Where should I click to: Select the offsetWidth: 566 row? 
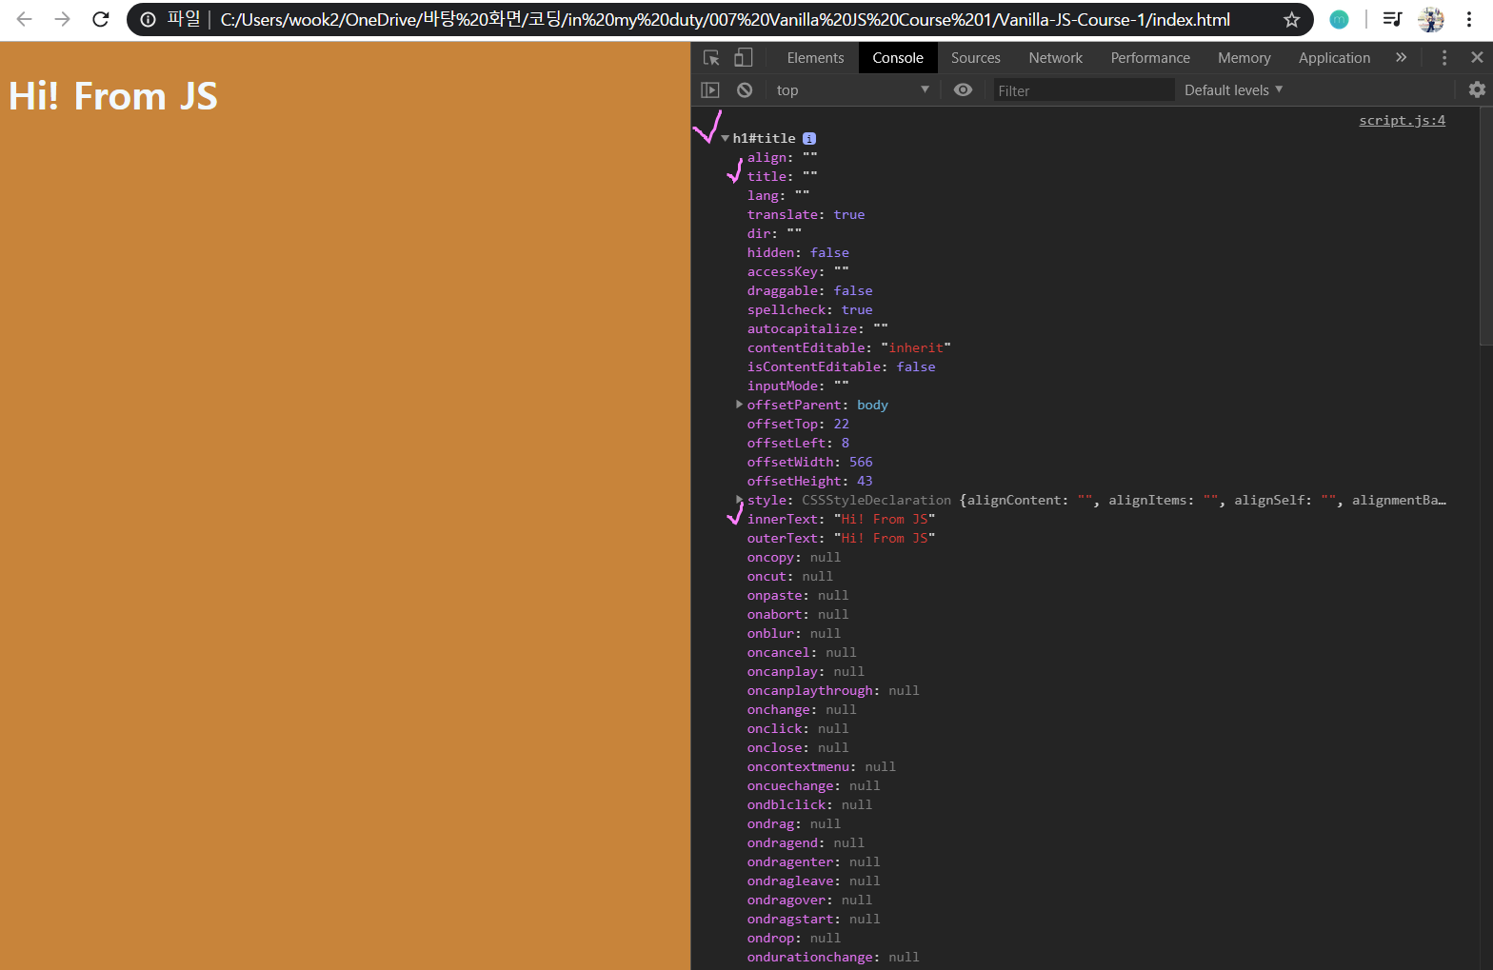[809, 462]
